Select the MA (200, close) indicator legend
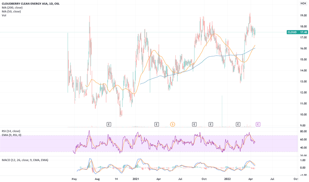 (x=12, y=8)
